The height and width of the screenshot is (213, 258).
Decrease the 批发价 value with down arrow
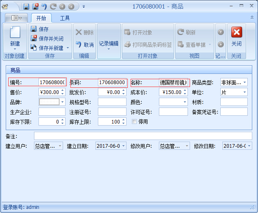pyautogui.click(x=124, y=94)
